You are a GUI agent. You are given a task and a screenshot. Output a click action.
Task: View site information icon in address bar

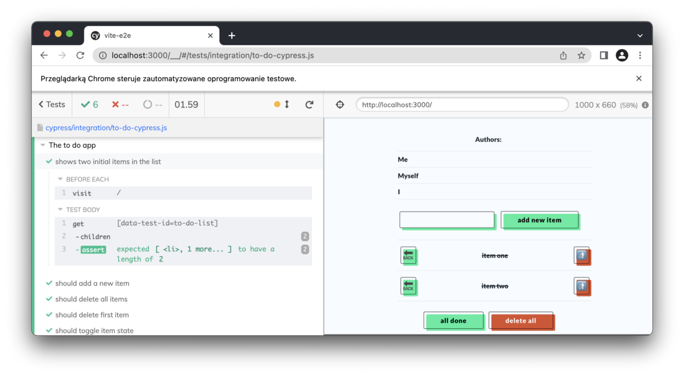103,55
